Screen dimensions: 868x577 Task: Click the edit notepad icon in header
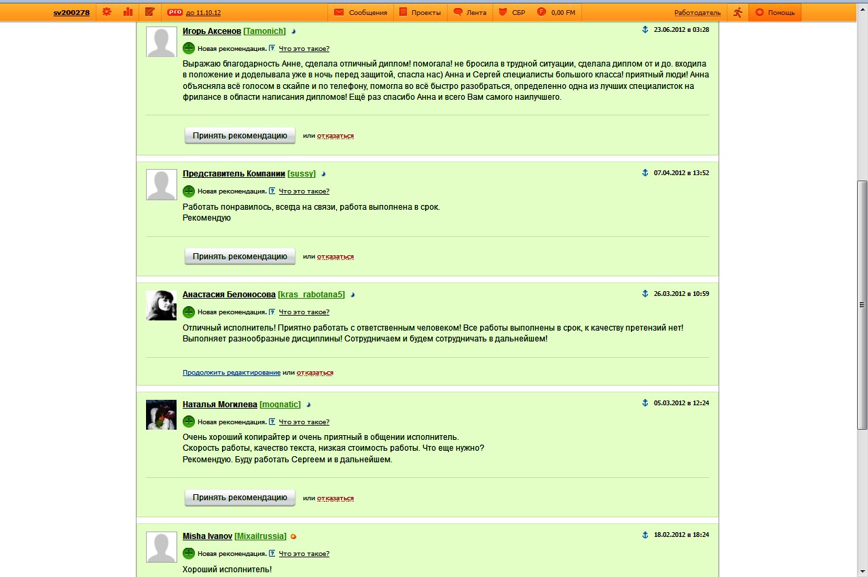[x=149, y=12]
